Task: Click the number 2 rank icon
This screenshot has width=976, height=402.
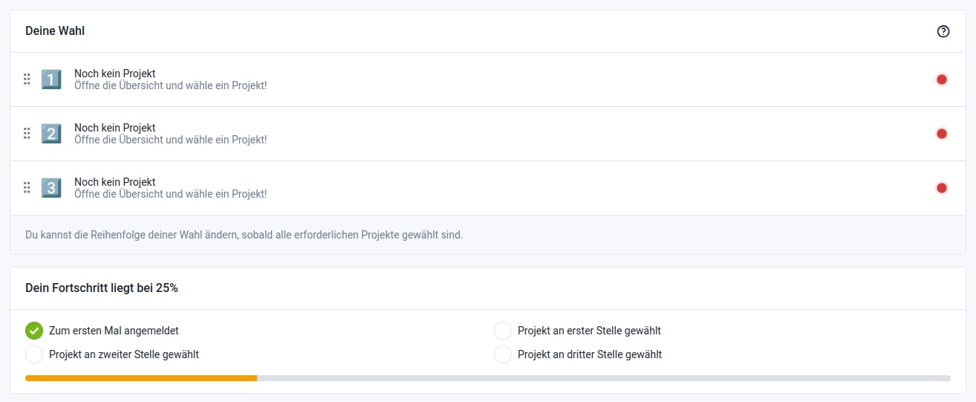Action: click(51, 134)
